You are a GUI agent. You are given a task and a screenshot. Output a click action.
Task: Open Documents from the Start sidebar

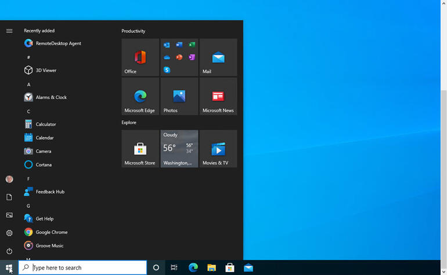9,197
